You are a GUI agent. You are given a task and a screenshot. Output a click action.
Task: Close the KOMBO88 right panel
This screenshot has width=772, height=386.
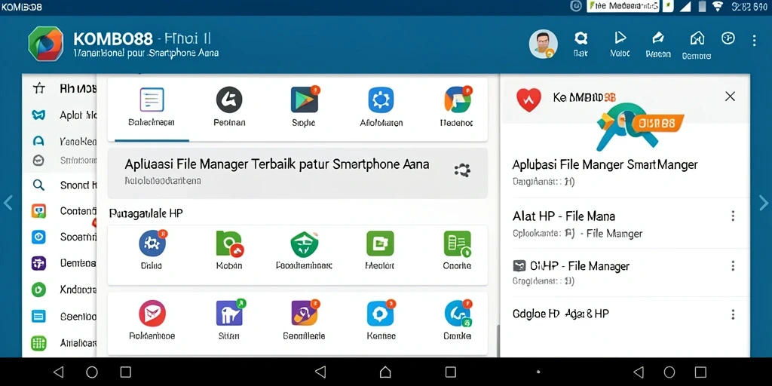pyautogui.click(x=730, y=96)
